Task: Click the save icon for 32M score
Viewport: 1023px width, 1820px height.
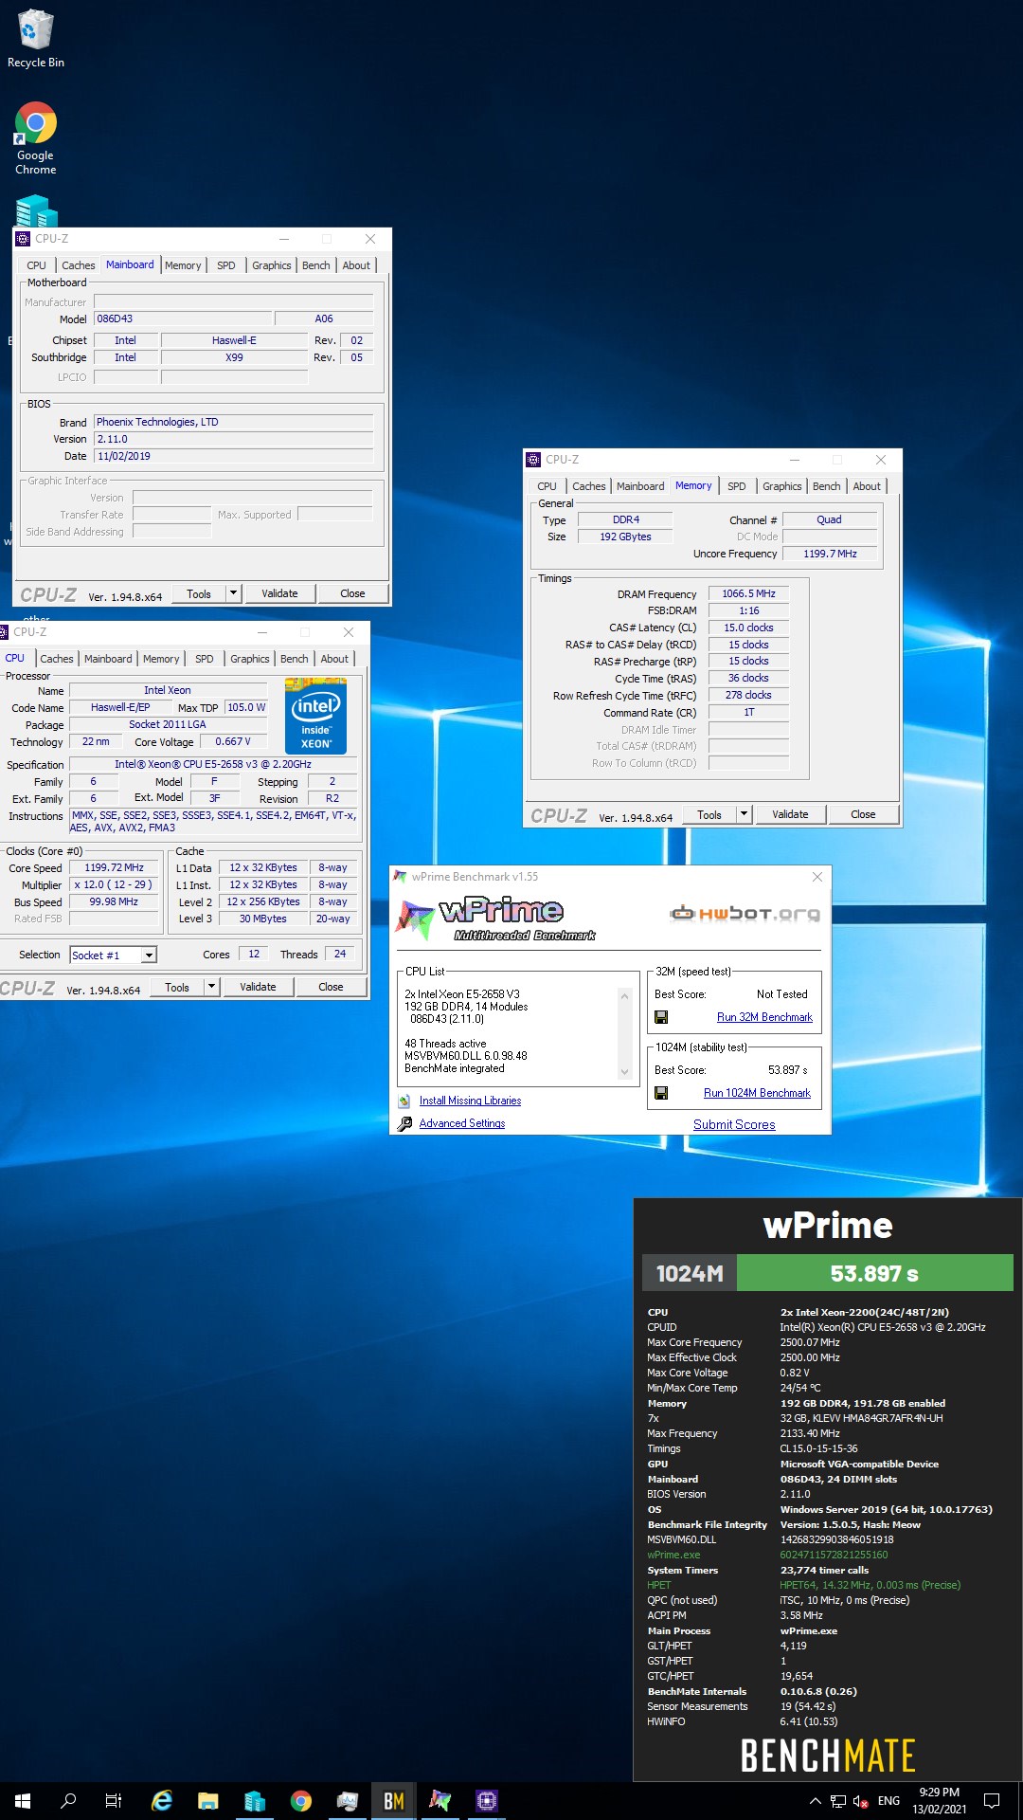Action: click(x=661, y=1017)
